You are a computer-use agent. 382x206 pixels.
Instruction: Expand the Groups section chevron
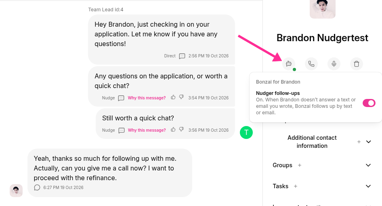368,165
